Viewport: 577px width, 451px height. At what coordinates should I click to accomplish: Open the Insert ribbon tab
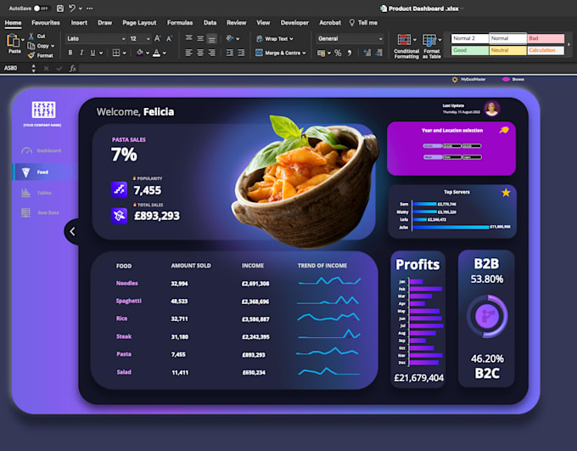pyautogui.click(x=79, y=23)
